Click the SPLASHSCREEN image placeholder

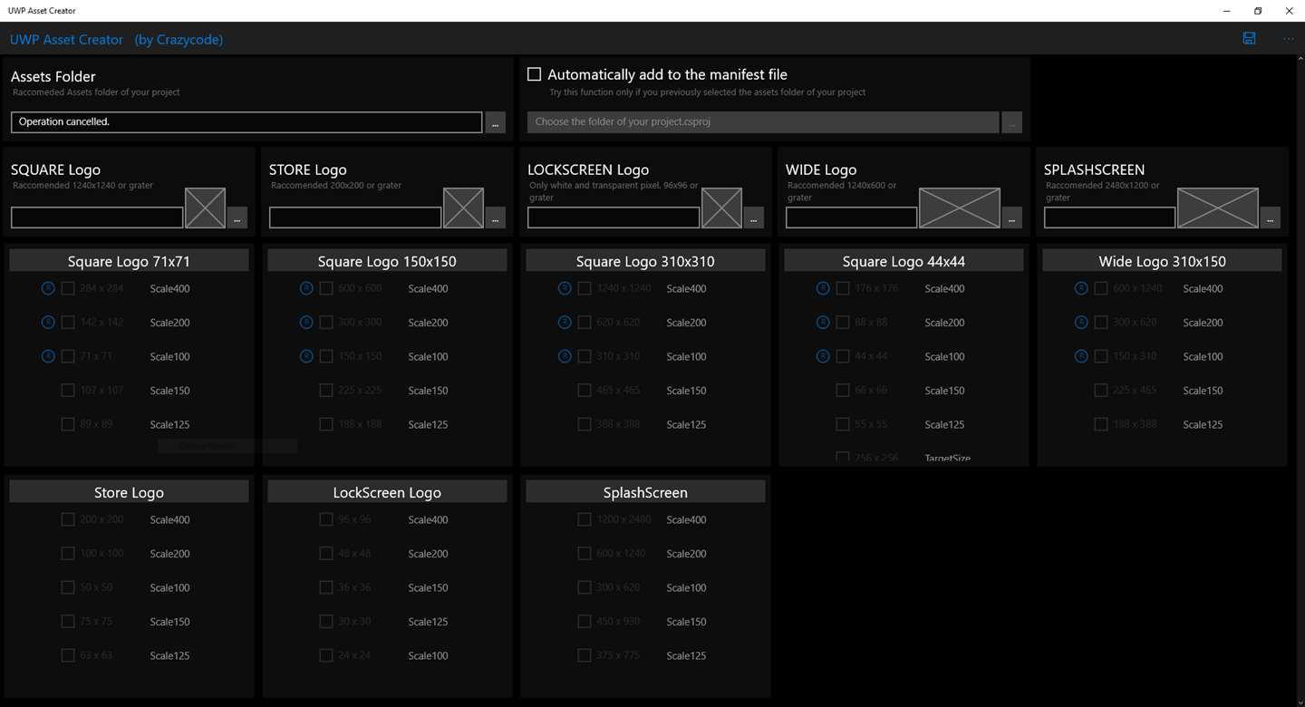1218,208
